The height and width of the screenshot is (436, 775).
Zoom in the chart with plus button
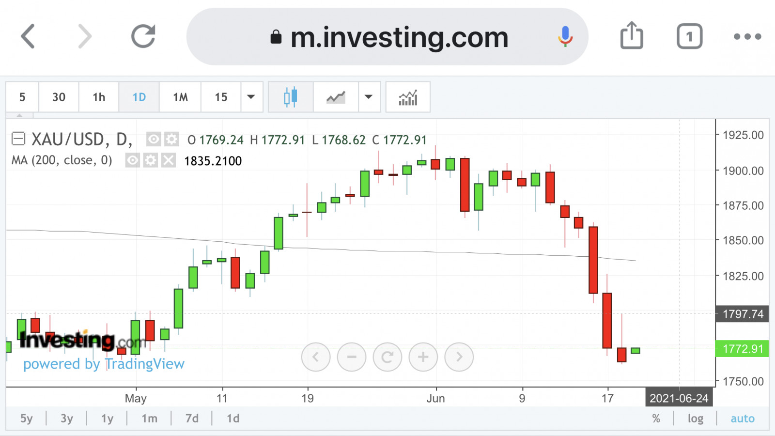click(x=423, y=357)
